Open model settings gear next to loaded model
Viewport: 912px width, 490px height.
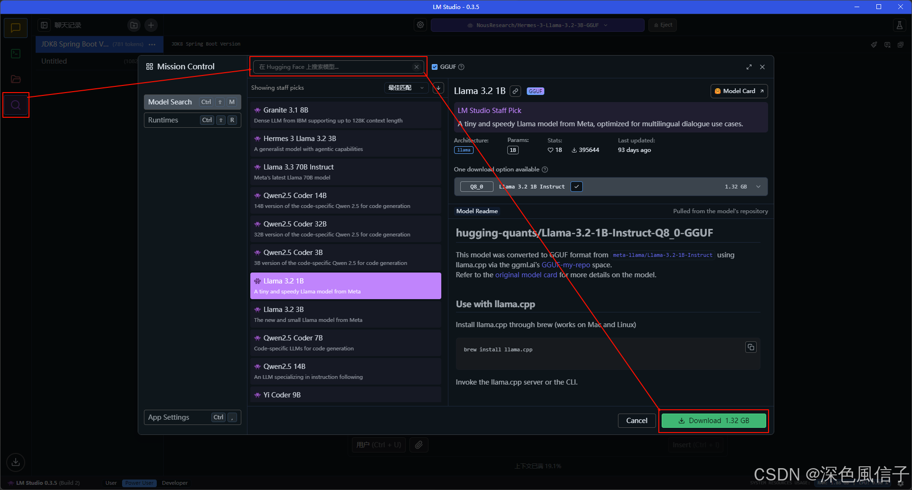point(420,25)
